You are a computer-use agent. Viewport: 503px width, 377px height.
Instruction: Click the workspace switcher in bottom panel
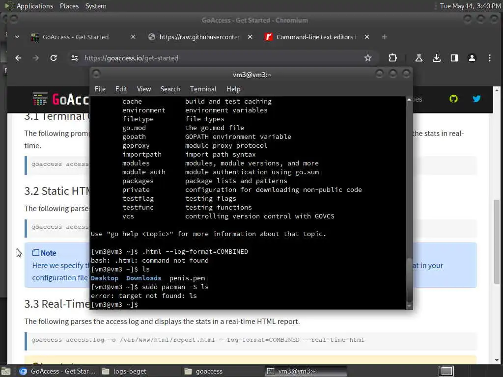[x=446, y=371]
